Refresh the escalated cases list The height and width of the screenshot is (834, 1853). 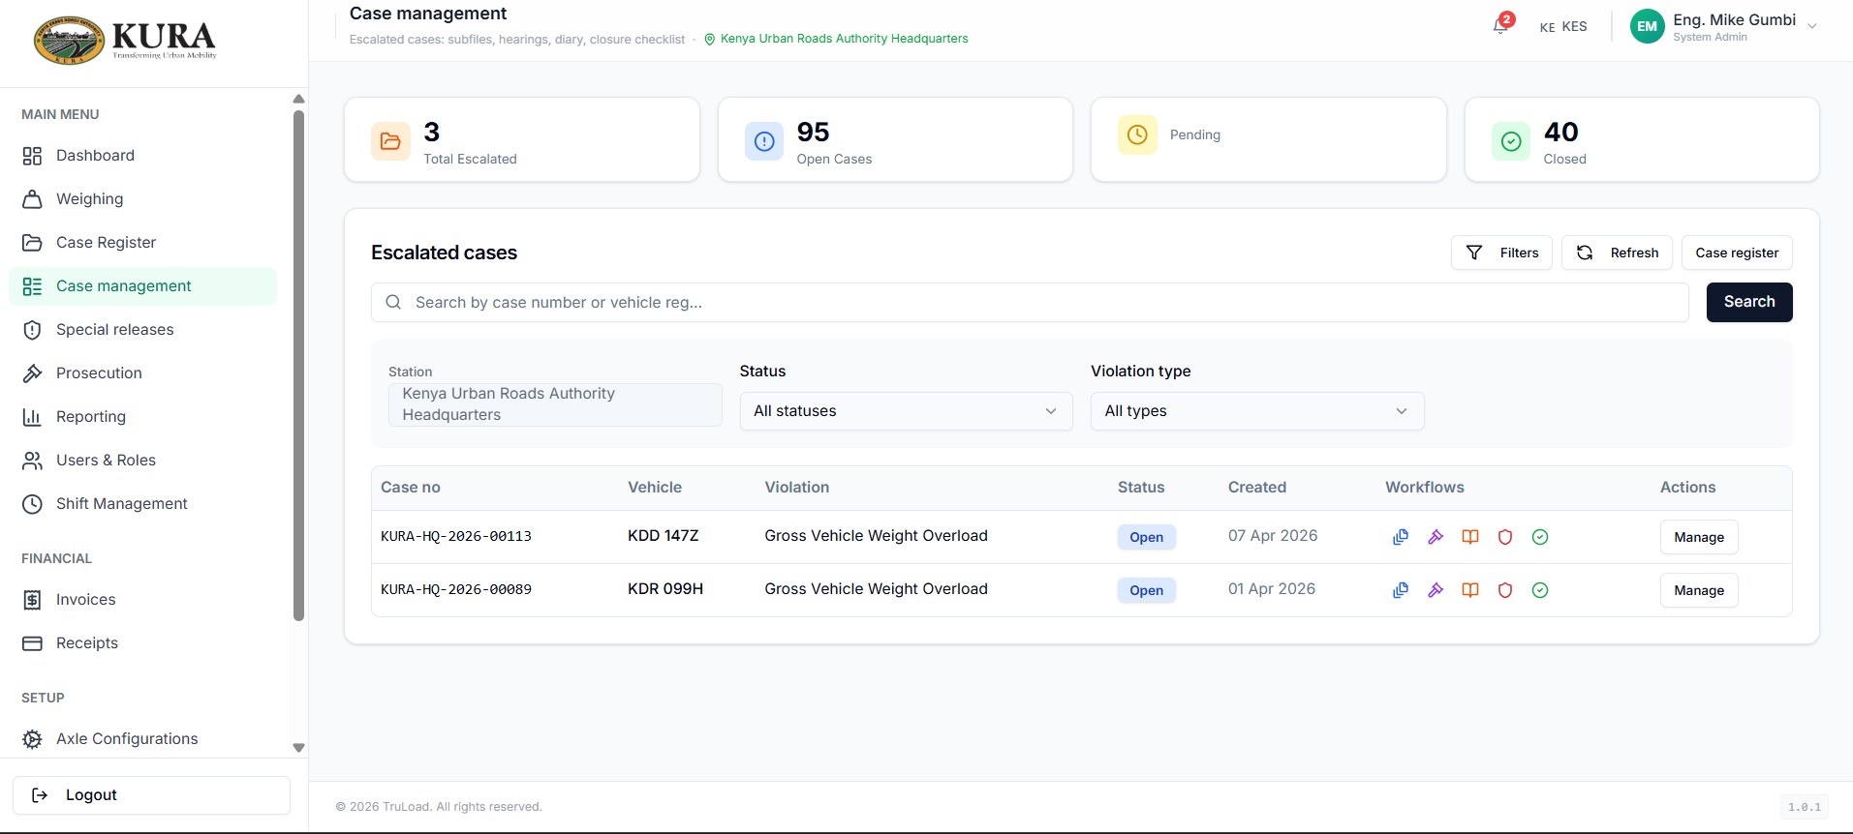[x=1617, y=253]
